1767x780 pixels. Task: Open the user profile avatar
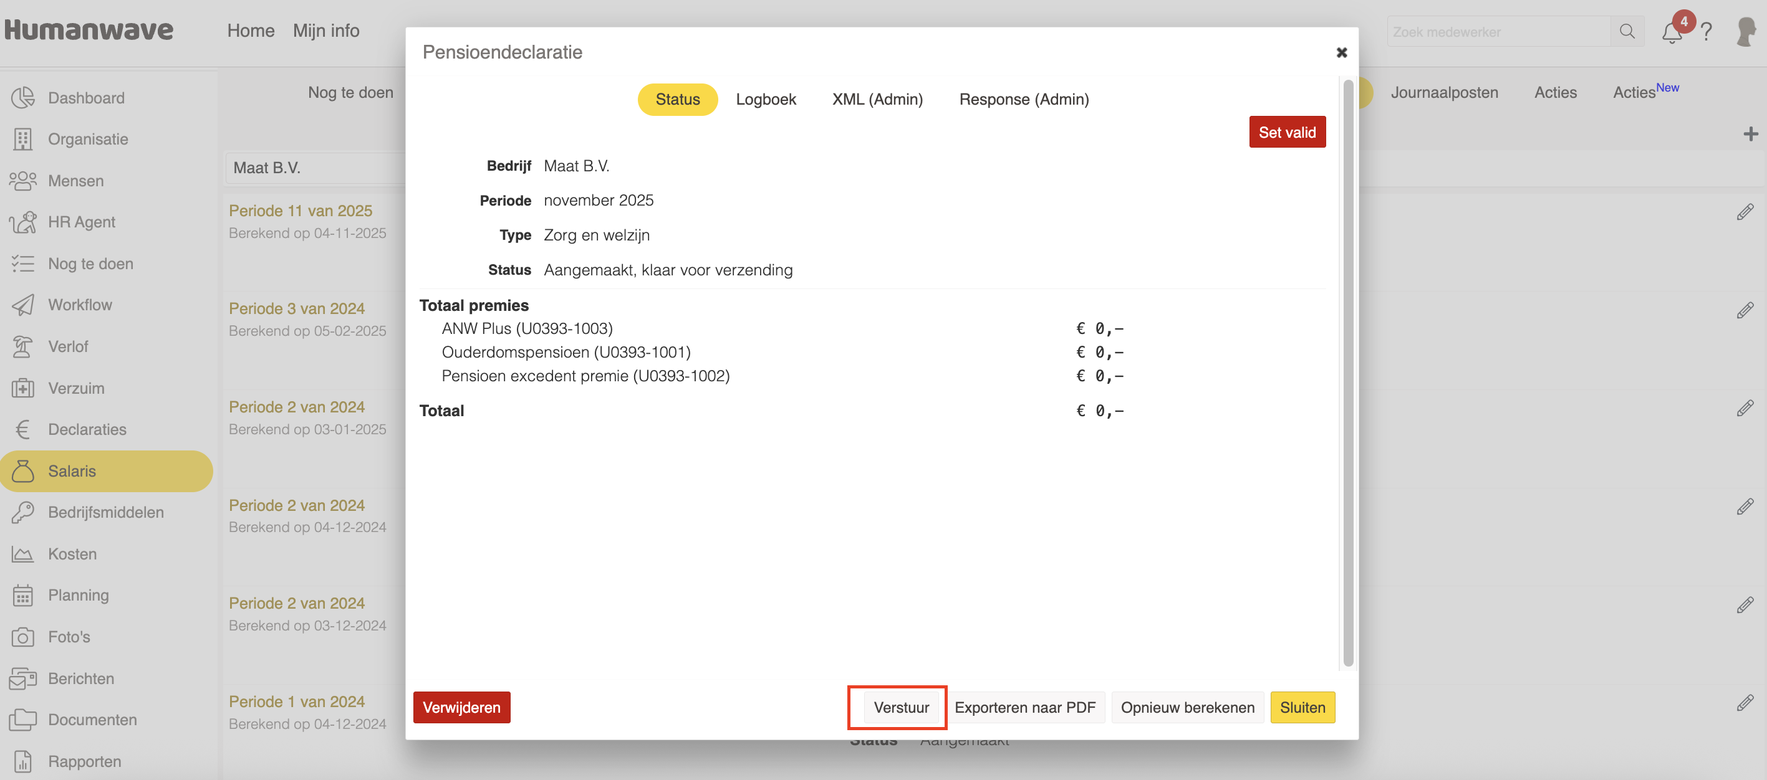coord(1746,32)
